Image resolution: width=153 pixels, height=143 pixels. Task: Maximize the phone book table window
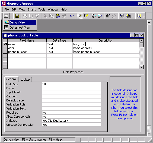(137, 35)
